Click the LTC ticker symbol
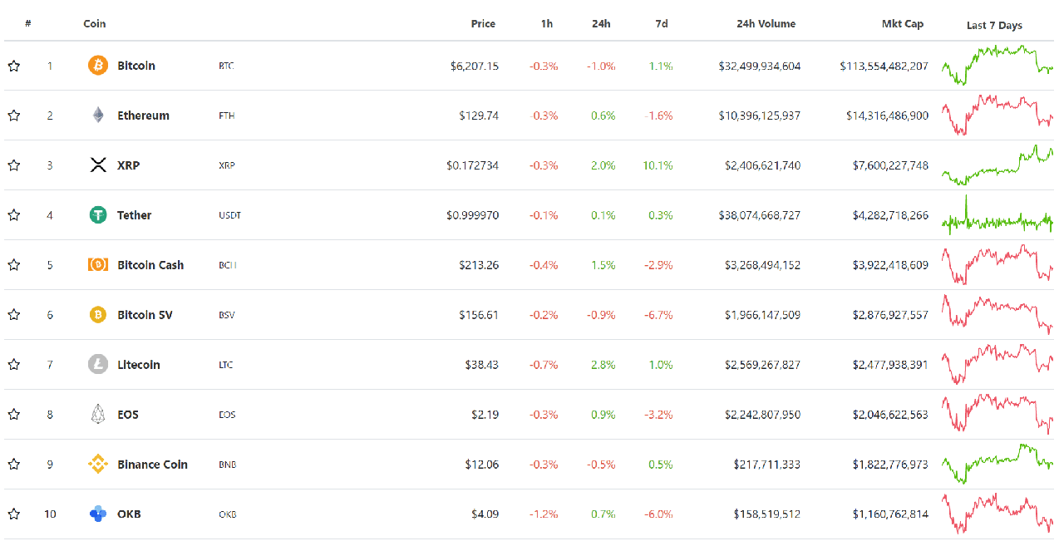This screenshot has height=541, width=1064. pyautogui.click(x=226, y=365)
